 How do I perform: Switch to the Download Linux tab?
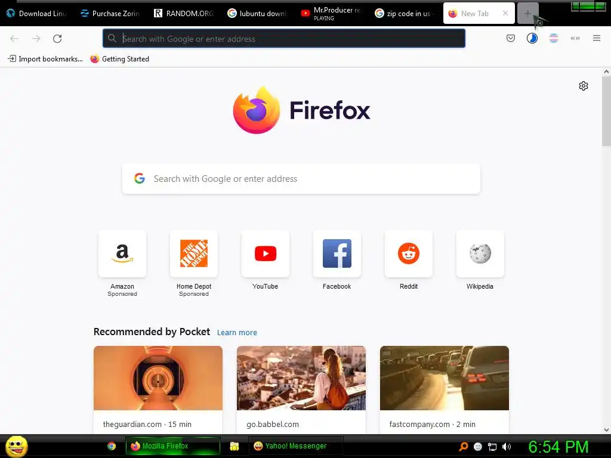click(36, 13)
